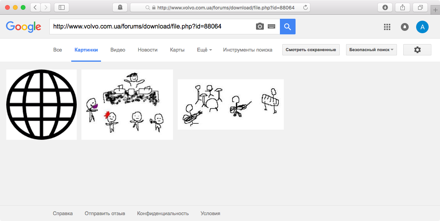Open the Конфиденциальность footer link

[163, 214]
